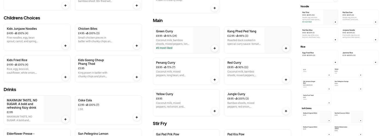Add Jungle Curry using plus button
Viewport: 382px width, 136px height.
pos(286,111)
